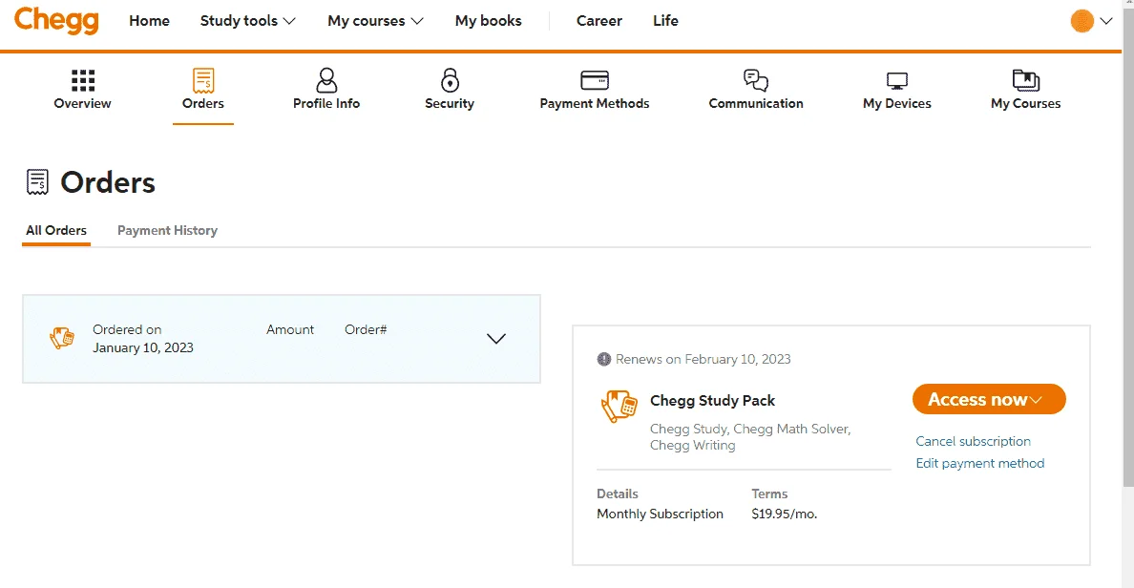This screenshot has height=588, width=1134.
Task: Open My Devices monitor icon
Action: click(896, 82)
